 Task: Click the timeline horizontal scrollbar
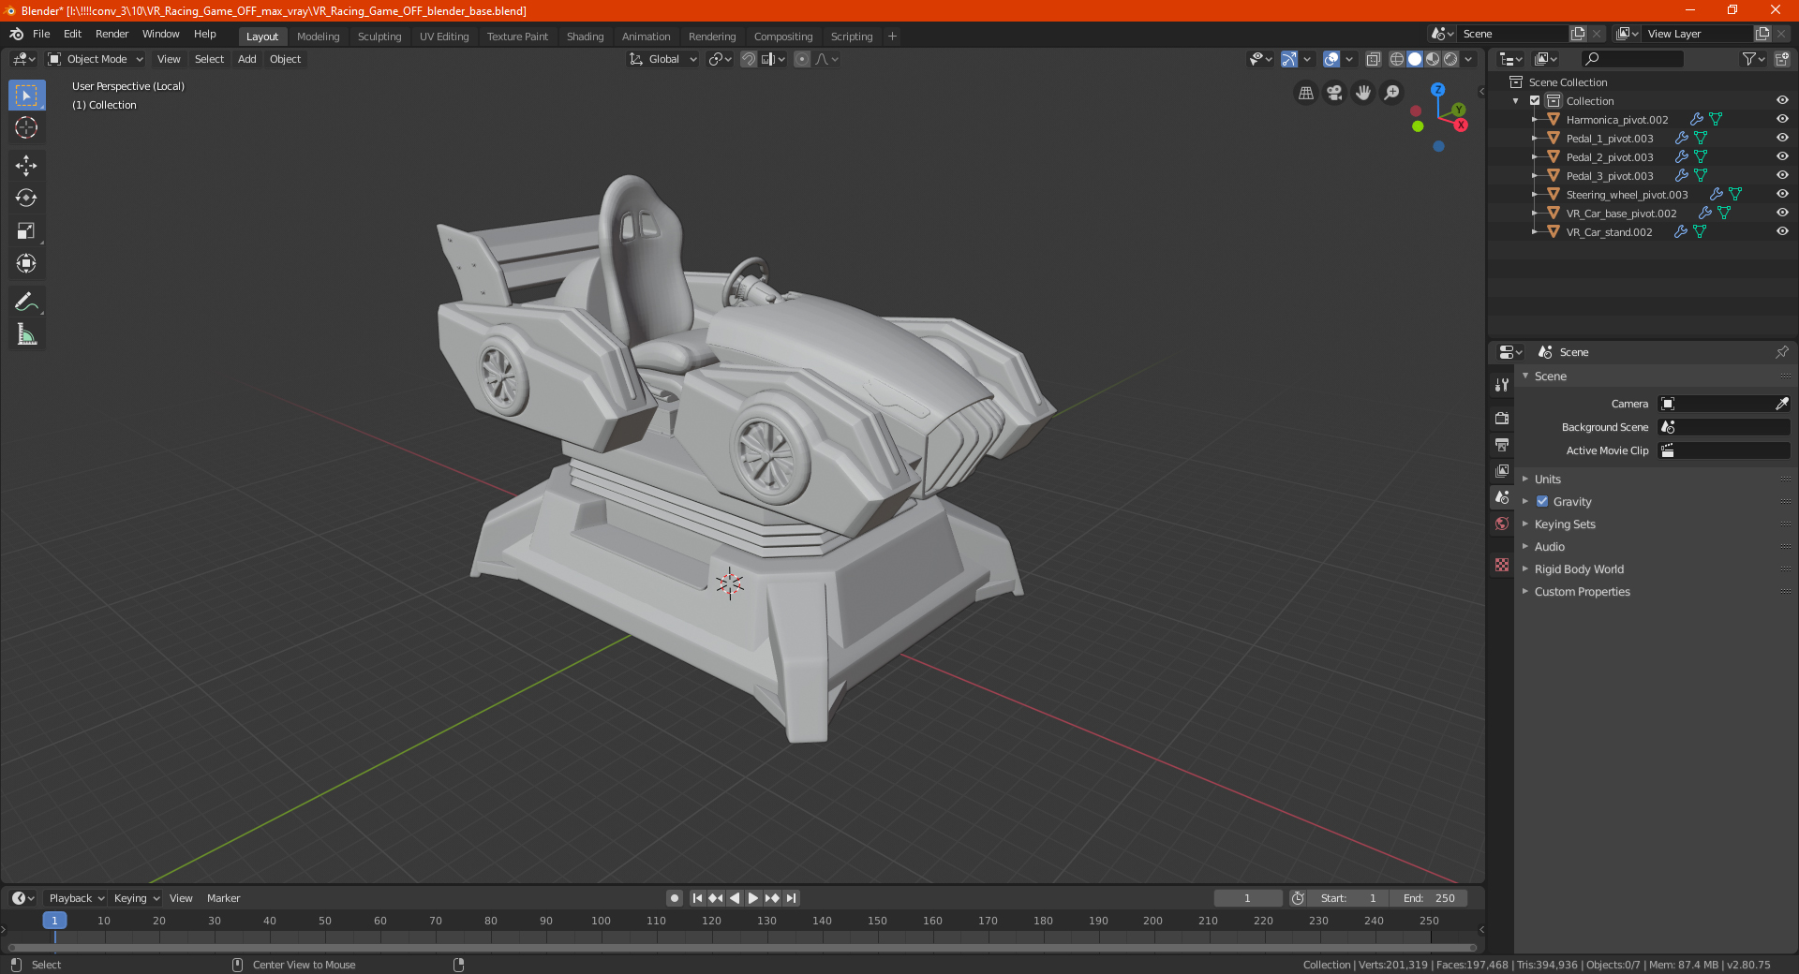pyautogui.click(x=741, y=948)
